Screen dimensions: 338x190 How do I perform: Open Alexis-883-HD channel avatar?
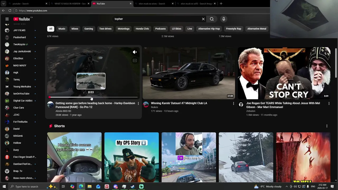(x=50, y=104)
